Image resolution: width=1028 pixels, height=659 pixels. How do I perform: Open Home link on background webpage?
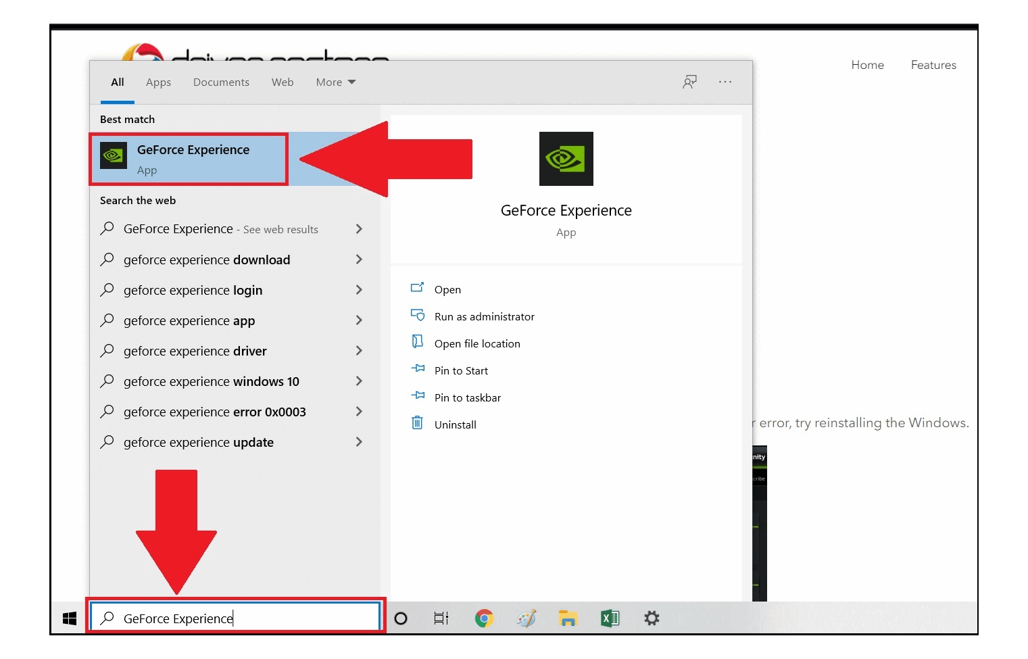click(867, 65)
